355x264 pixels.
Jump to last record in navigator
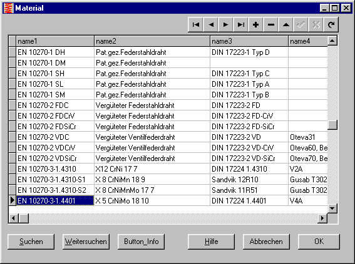pyautogui.click(x=240, y=24)
